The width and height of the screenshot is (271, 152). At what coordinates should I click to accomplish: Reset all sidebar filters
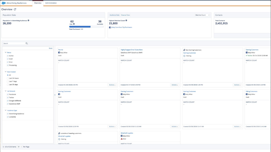tap(50, 48)
